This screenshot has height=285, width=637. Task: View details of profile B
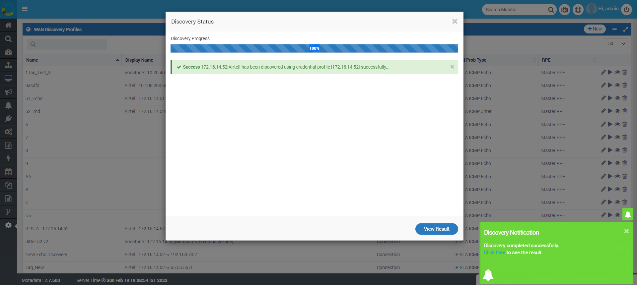point(617,189)
